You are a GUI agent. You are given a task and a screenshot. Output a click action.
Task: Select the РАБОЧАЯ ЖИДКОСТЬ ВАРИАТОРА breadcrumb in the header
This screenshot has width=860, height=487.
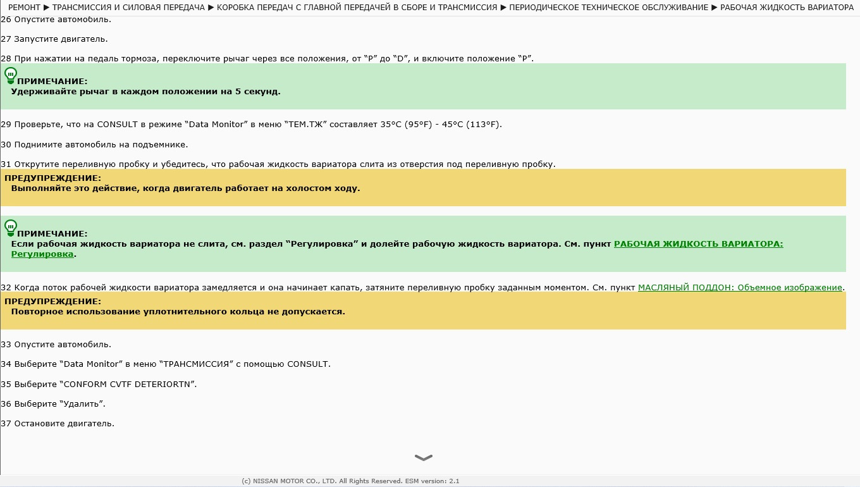[787, 8]
